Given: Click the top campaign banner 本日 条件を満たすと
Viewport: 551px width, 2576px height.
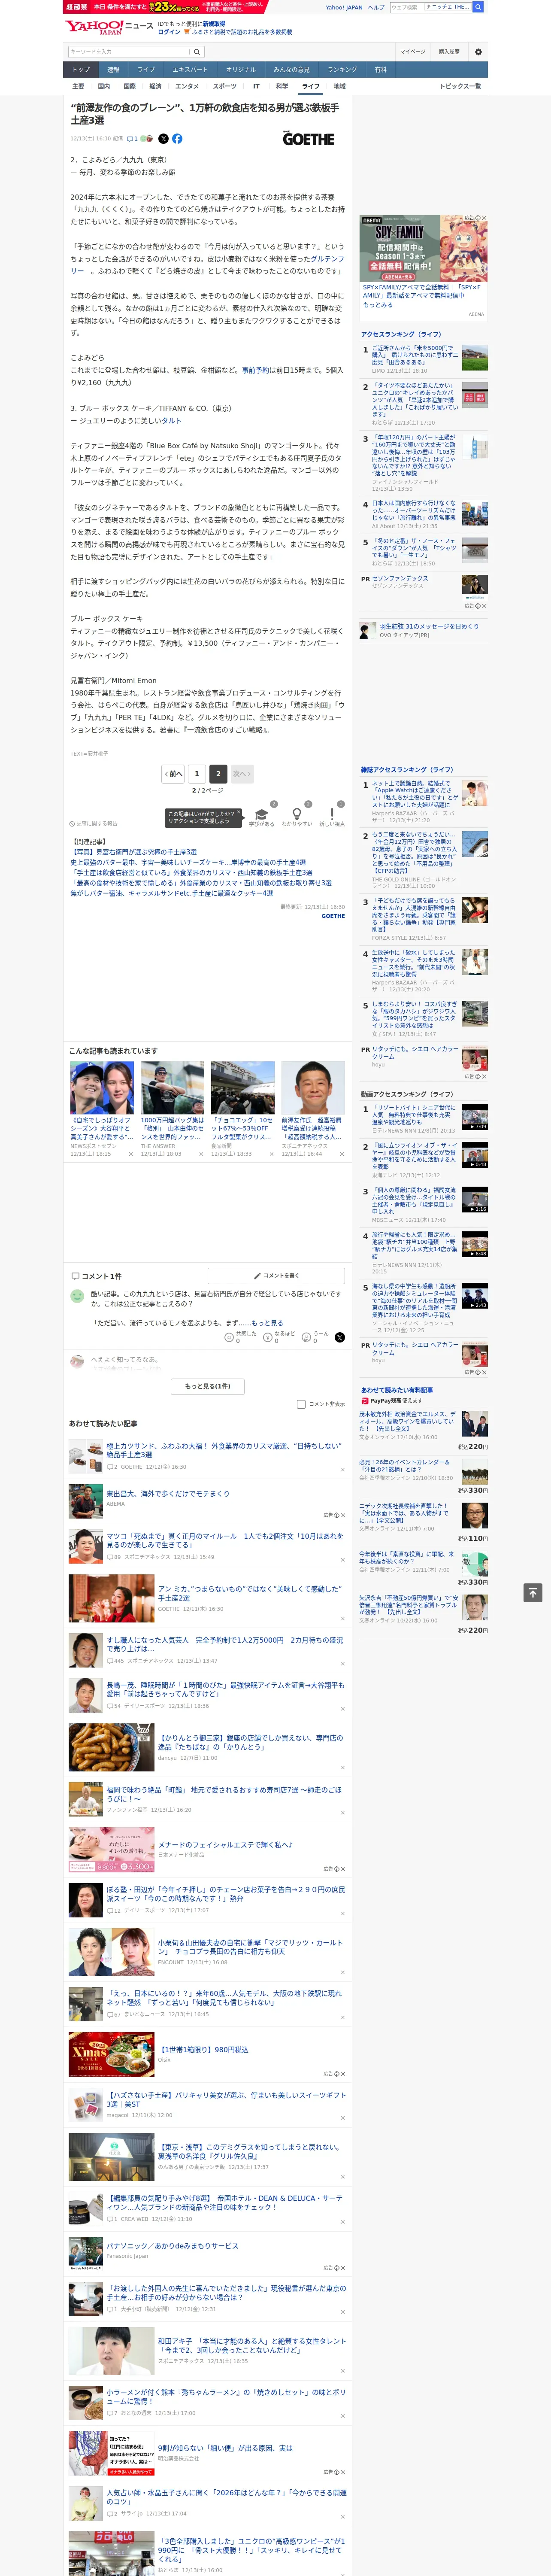Looking at the screenshot, I should click(167, 6).
